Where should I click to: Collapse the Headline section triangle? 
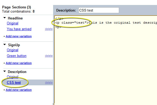pyautogui.click(x=5, y=18)
